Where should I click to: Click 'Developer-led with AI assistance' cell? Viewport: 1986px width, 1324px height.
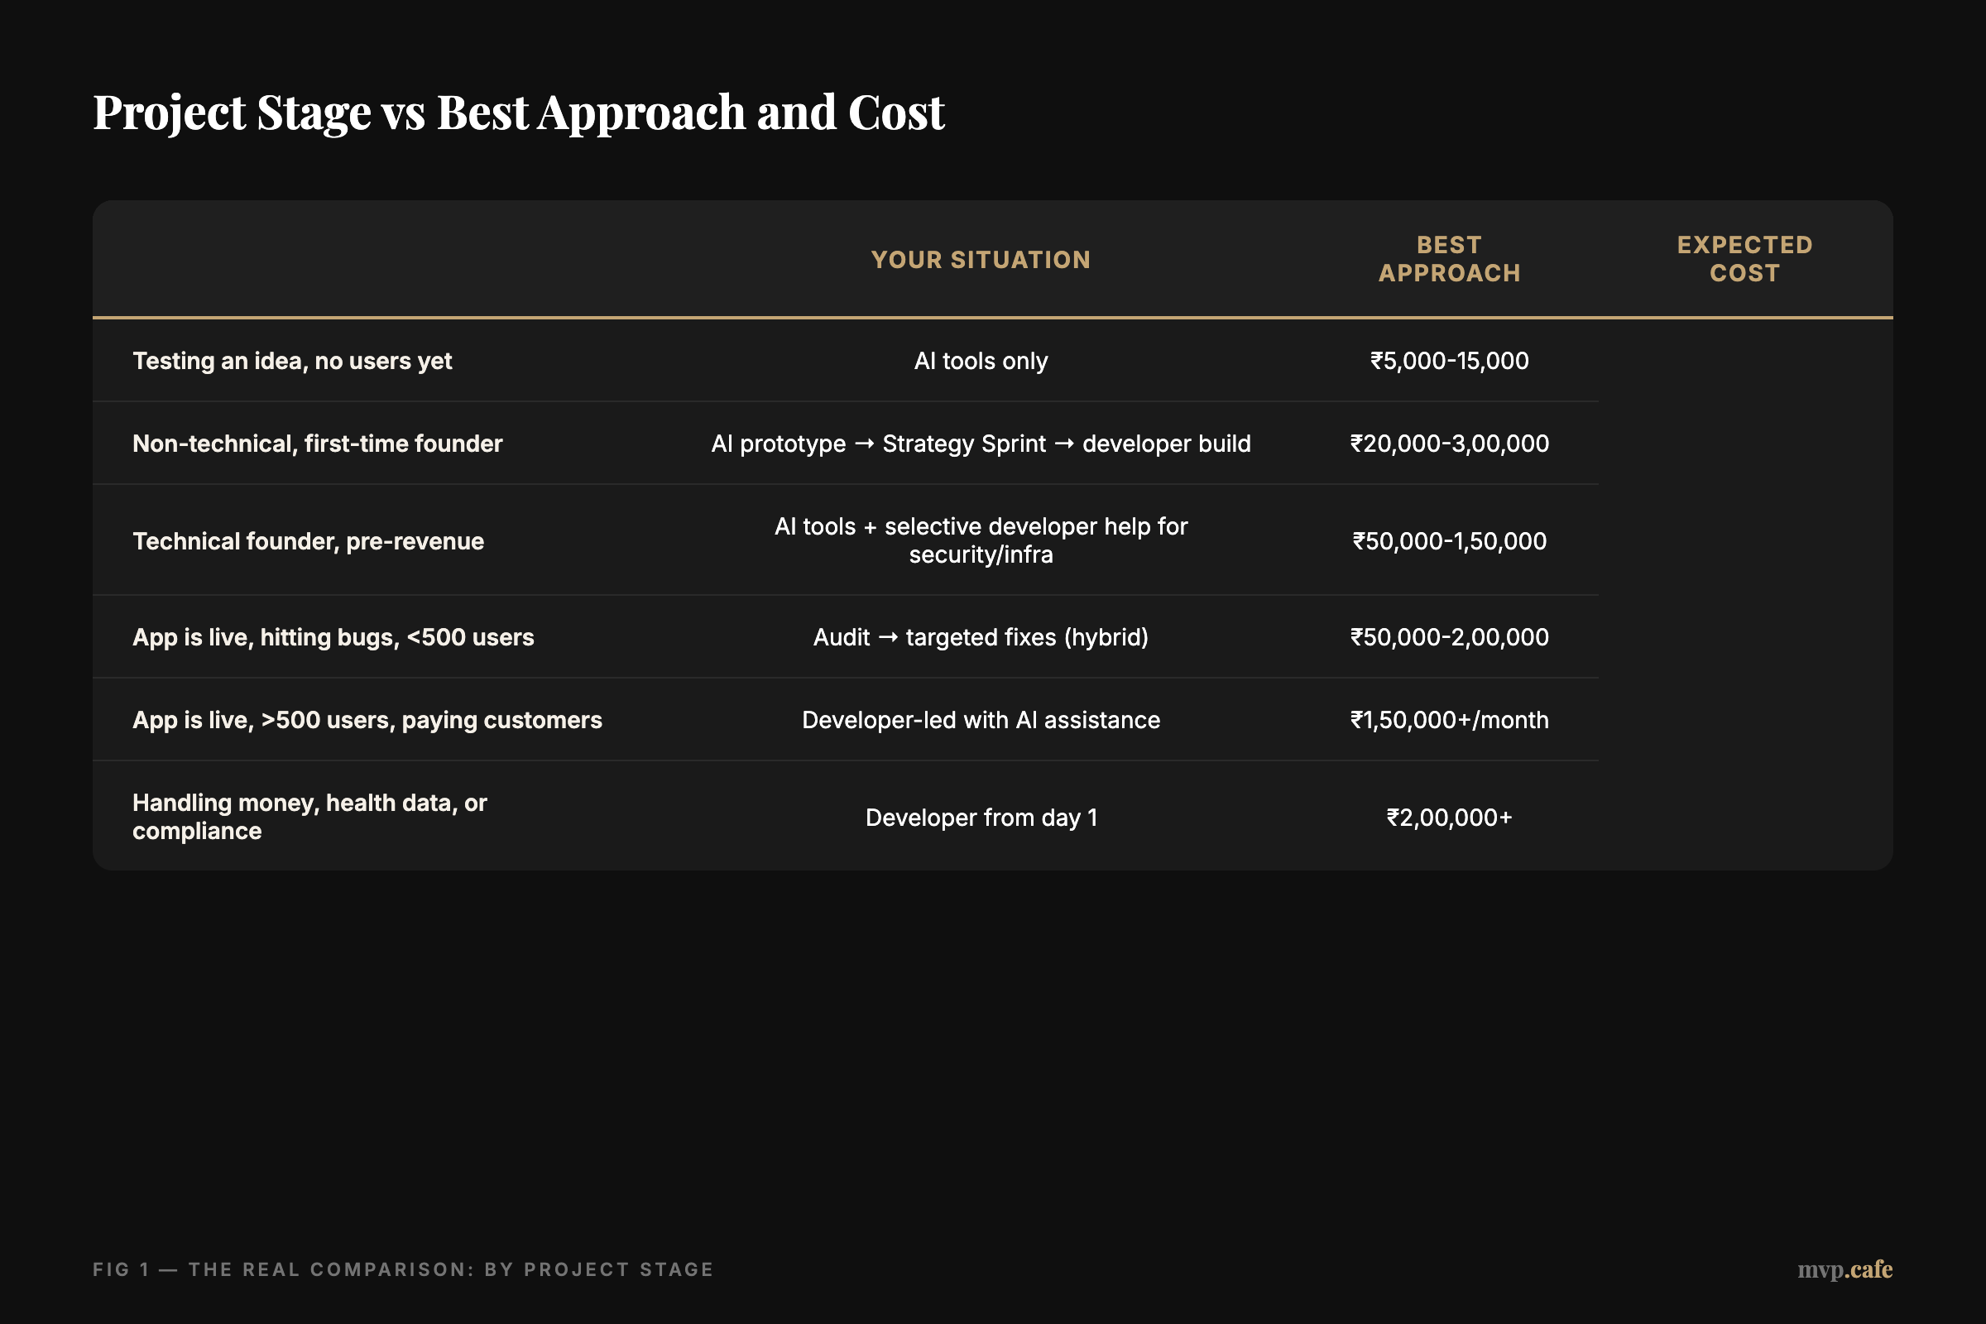(981, 719)
